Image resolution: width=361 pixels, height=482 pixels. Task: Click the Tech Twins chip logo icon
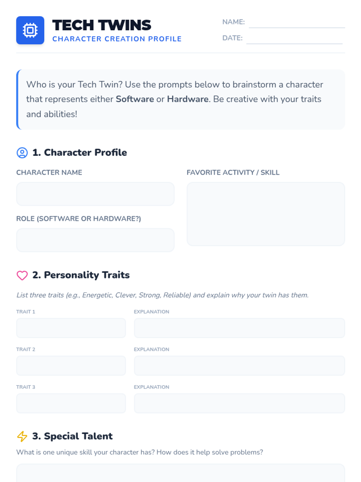click(x=30, y=30)
